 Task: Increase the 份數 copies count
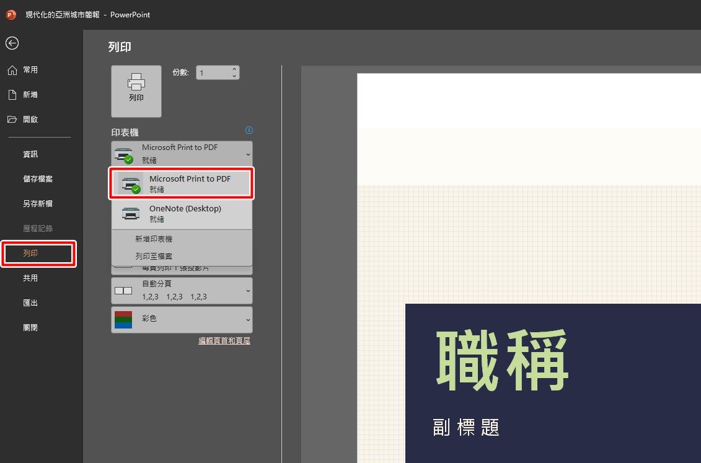(234, 69)
